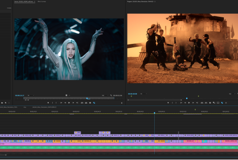
Task: Open Program Monitor zoom level dropdown
Action: click(144, 94)
